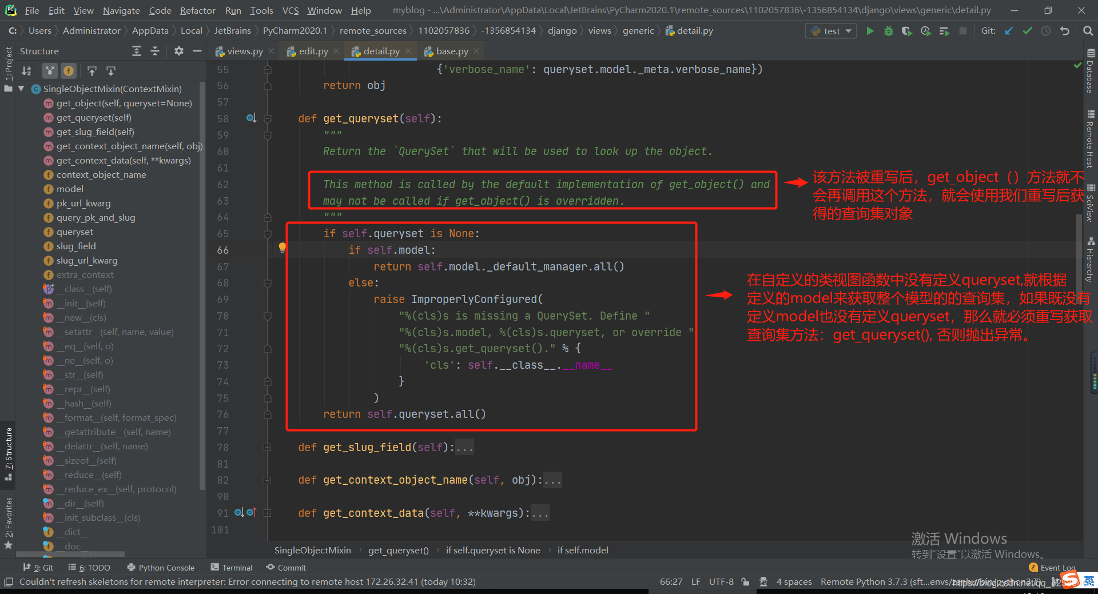Viewport: 1098px width, 594px height.
Task: Start debugging with the bug icon
Action: pyautogui.click(x=888, y=31)
